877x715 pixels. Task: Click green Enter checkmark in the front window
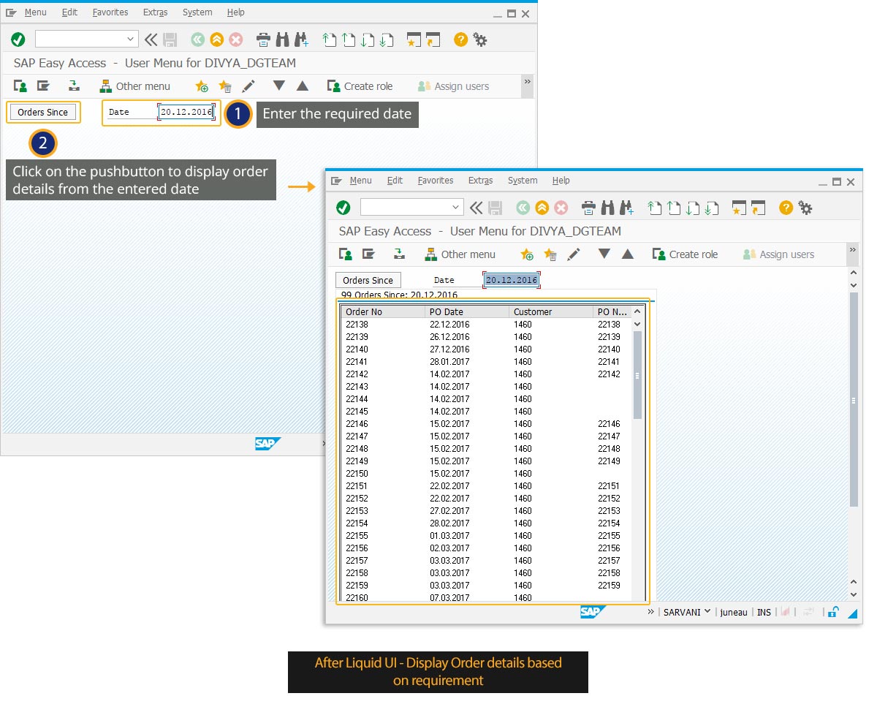click(343, 208)
